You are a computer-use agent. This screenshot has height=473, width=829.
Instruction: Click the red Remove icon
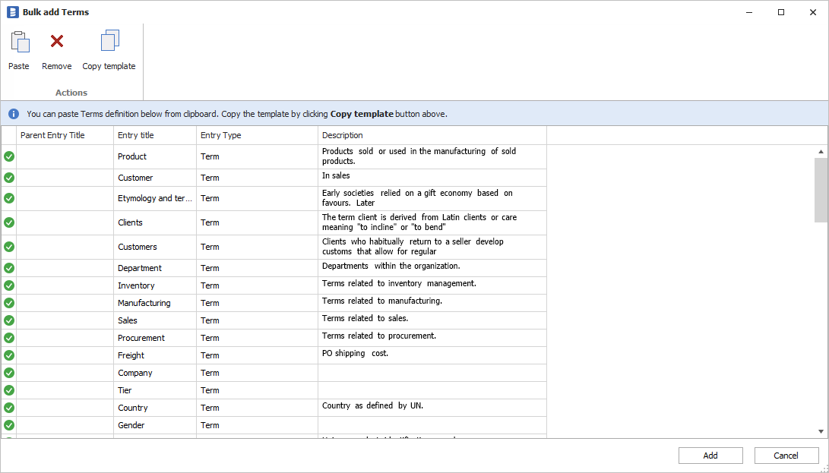57,42
